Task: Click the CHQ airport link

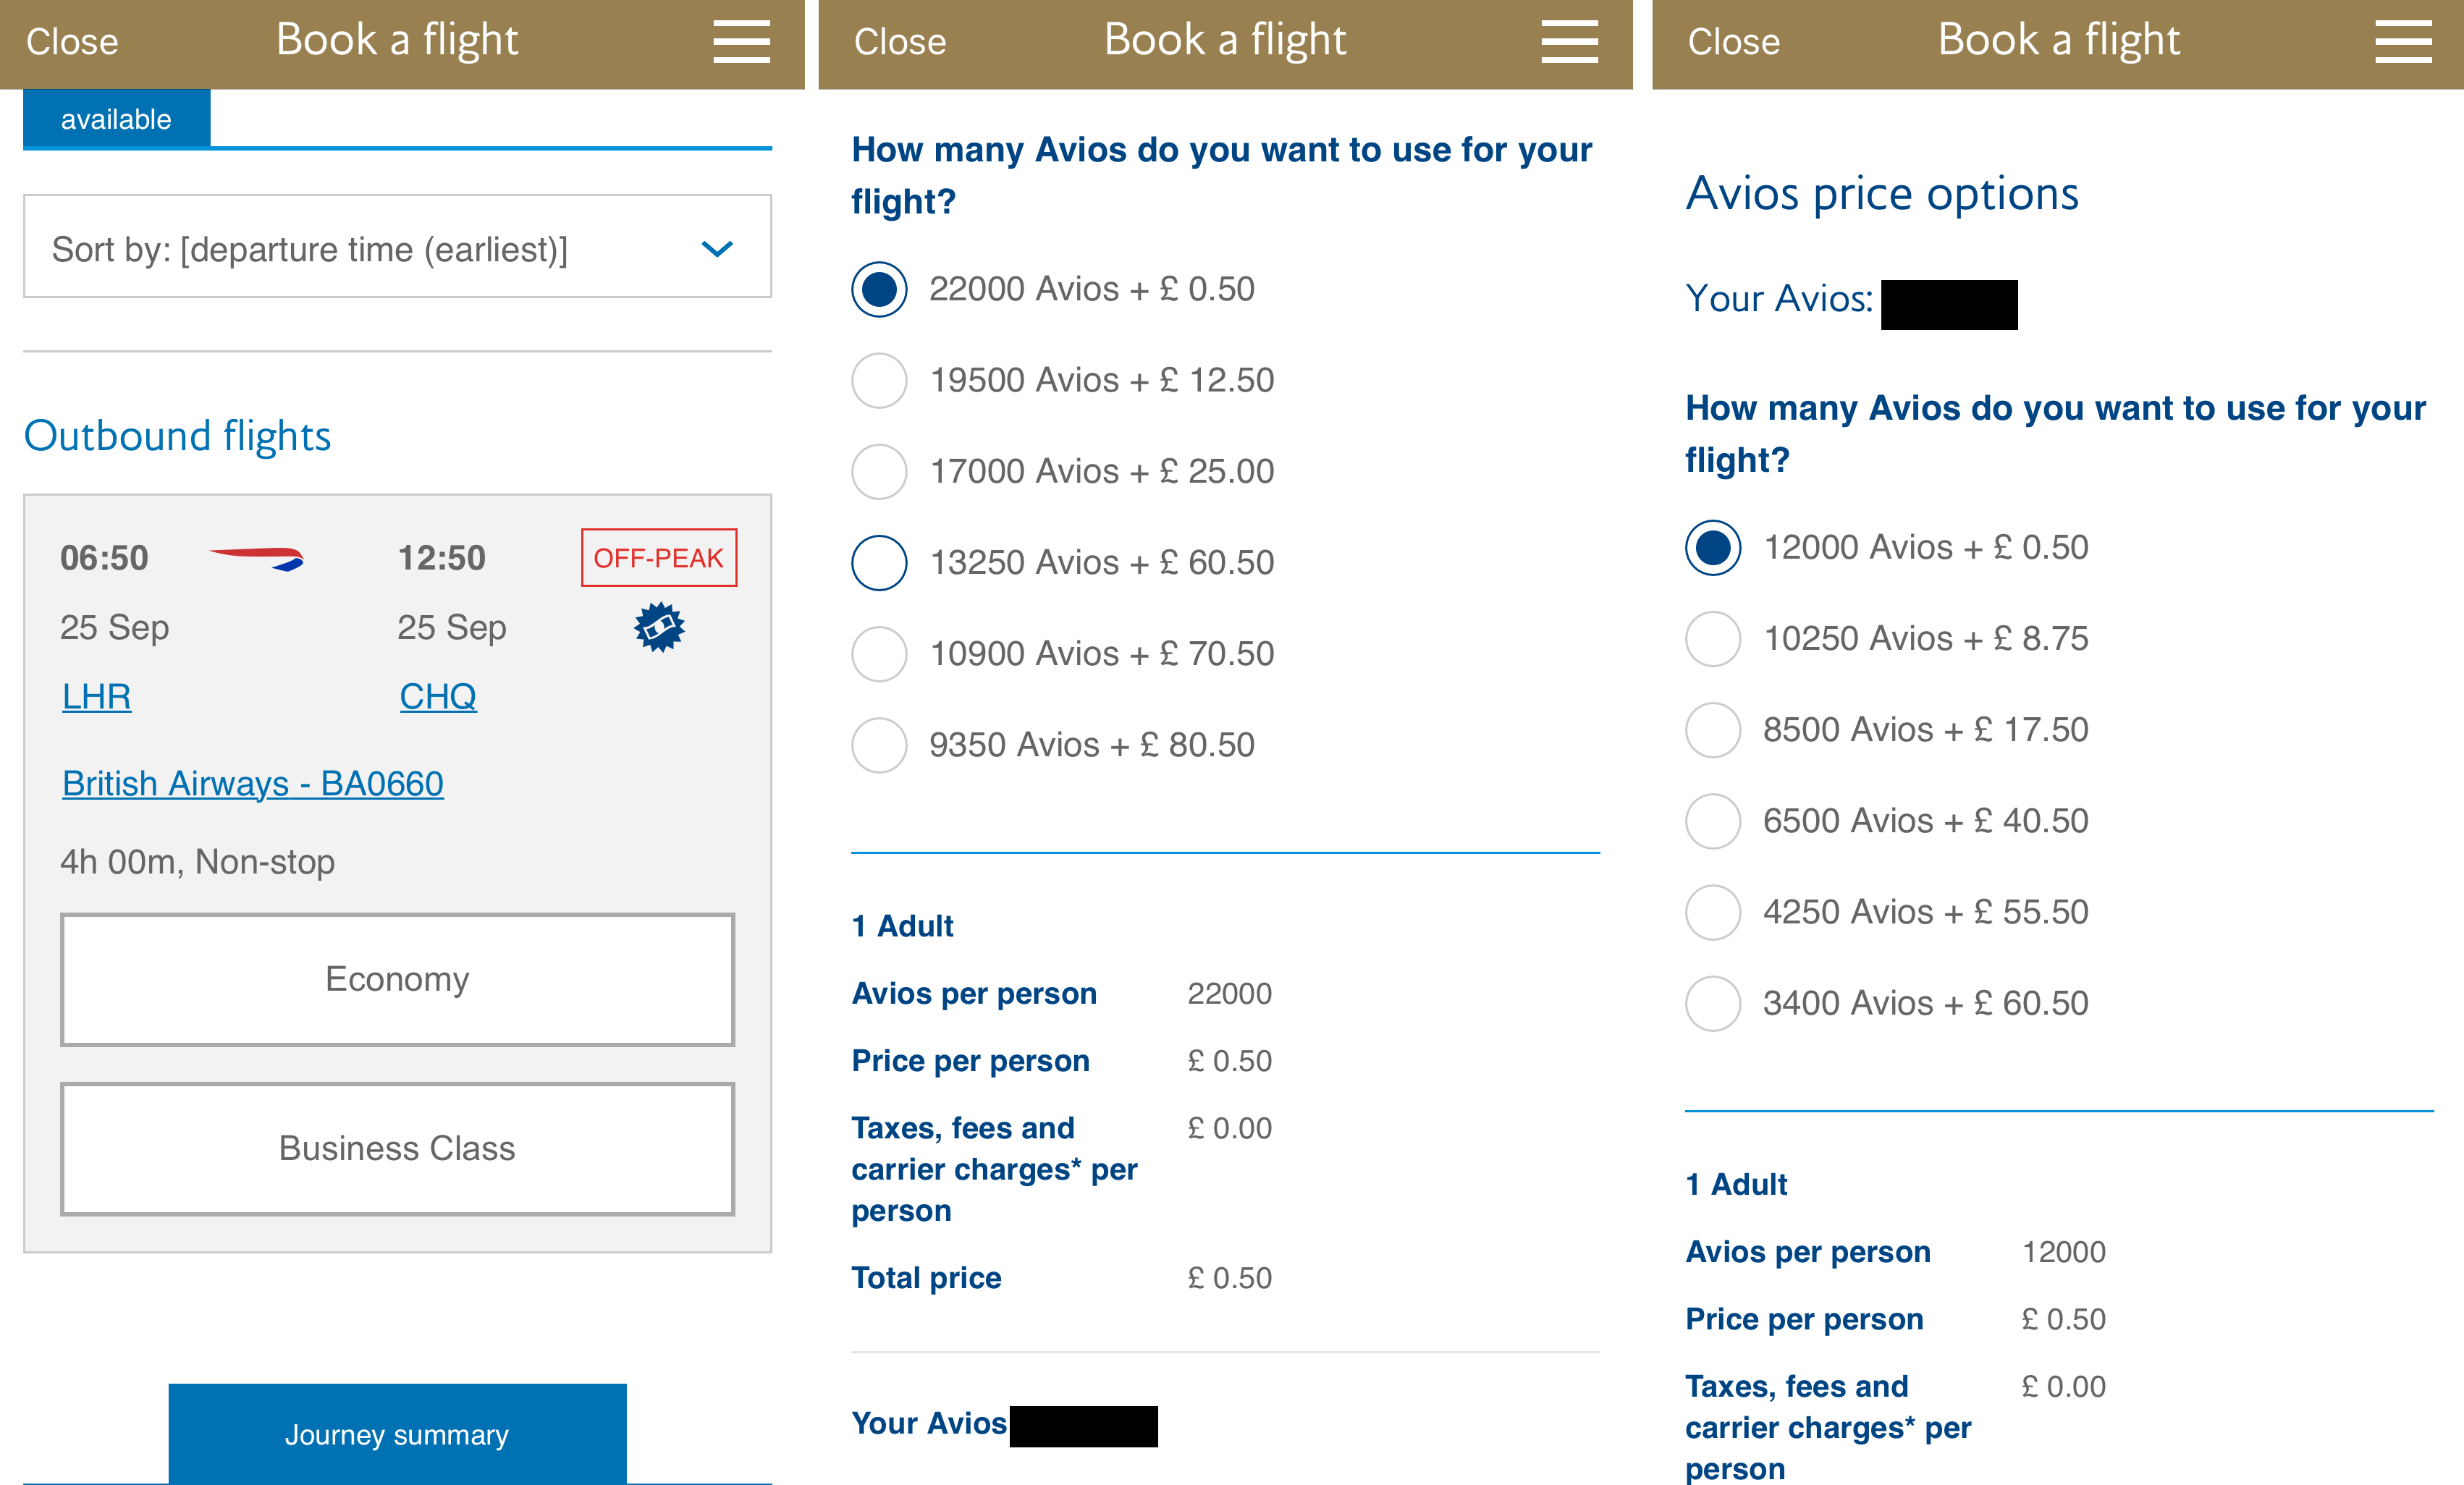Action: pos(438,696)
